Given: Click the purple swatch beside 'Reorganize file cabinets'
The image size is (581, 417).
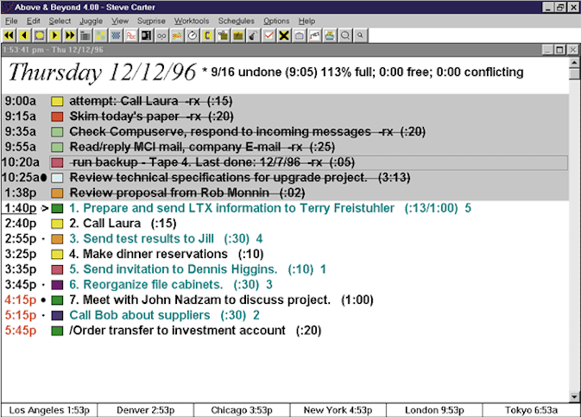Looking at the screenshot, I should [58, 285].
